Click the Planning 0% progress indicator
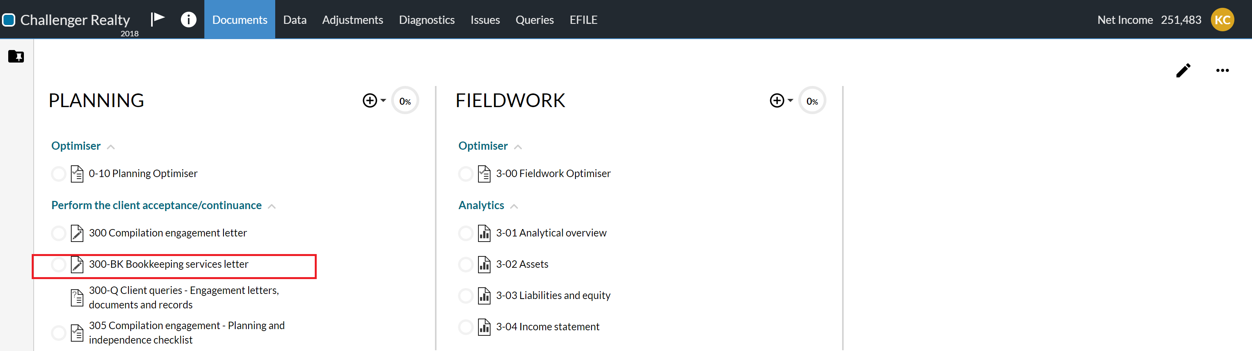This screenshot has width=1252, height=351. [x=405, y=101]
